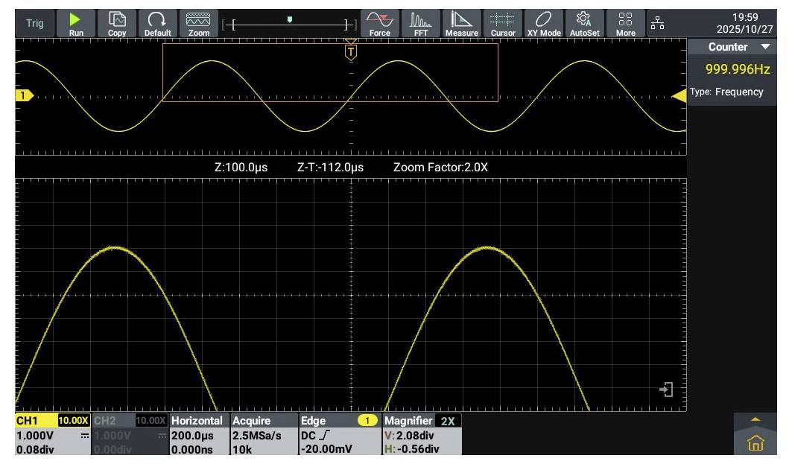This screenshot has width=792, height=464.
Task: Select the FFT analysis tool
Action: [x=421, y=21]
